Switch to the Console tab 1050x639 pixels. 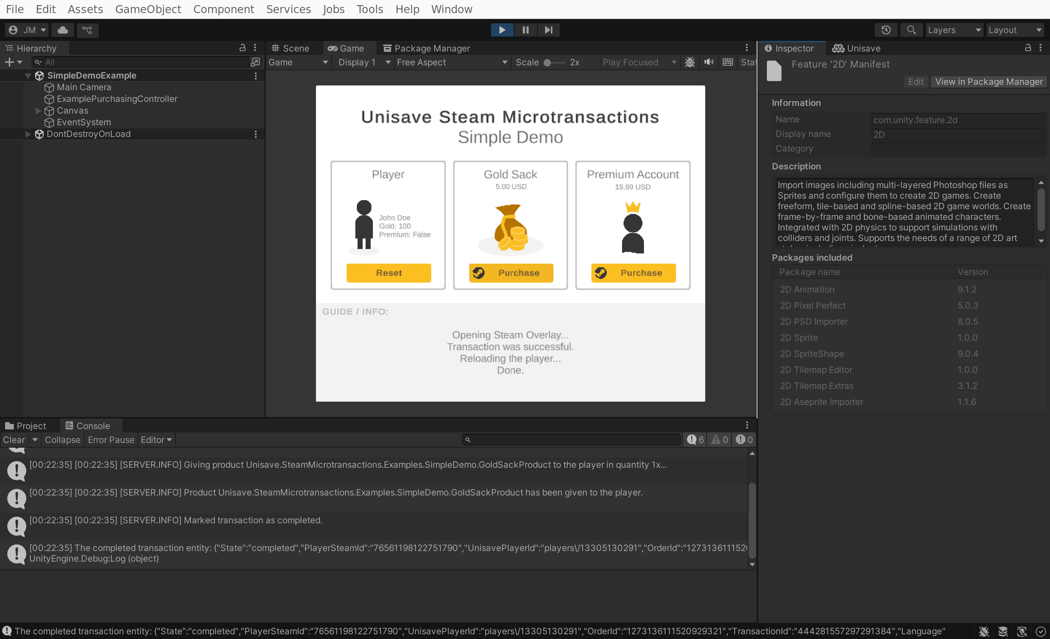pyautogui.click(x=88, y=426)
